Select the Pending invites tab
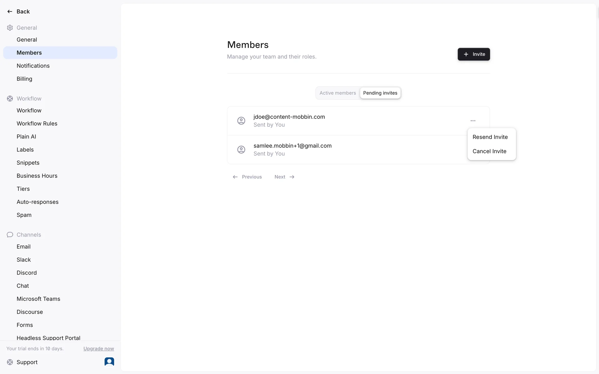 (x=380, y=93)
